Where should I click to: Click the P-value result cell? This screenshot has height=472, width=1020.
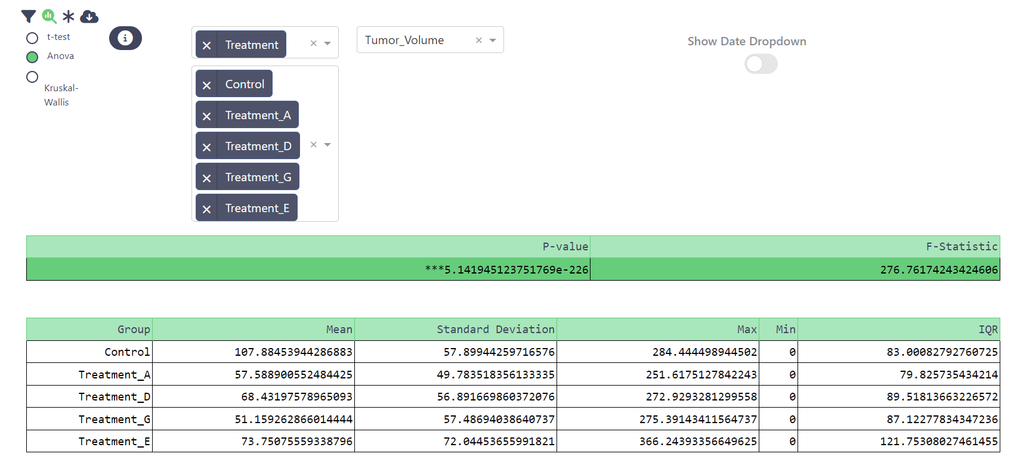point(308,269)
